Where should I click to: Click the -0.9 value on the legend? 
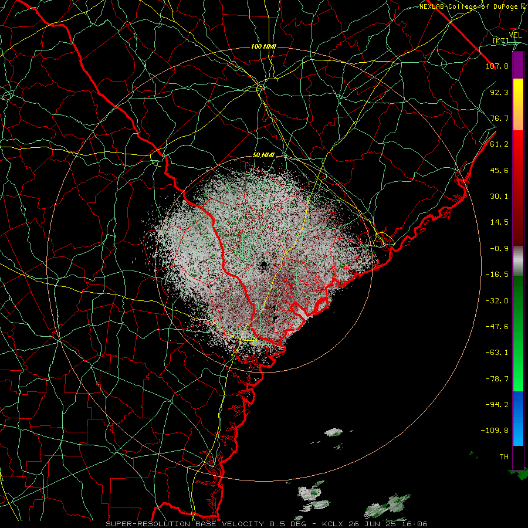coord(499,249)
